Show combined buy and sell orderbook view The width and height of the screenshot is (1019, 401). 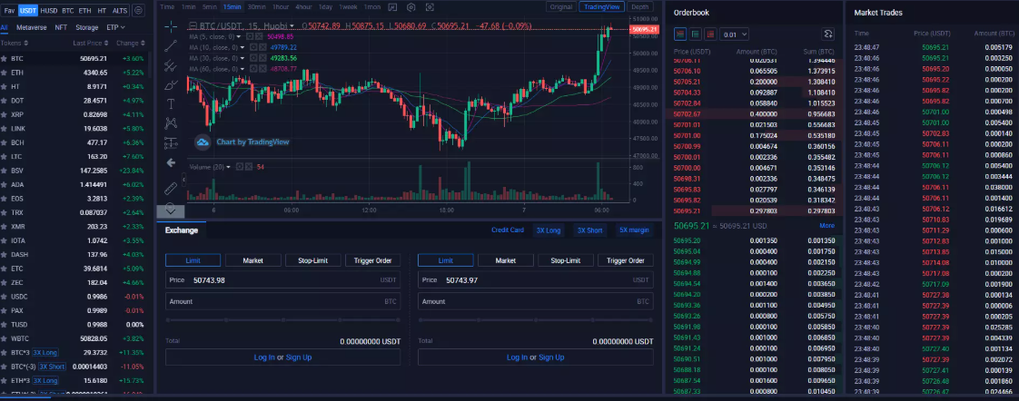pos(680,34)
